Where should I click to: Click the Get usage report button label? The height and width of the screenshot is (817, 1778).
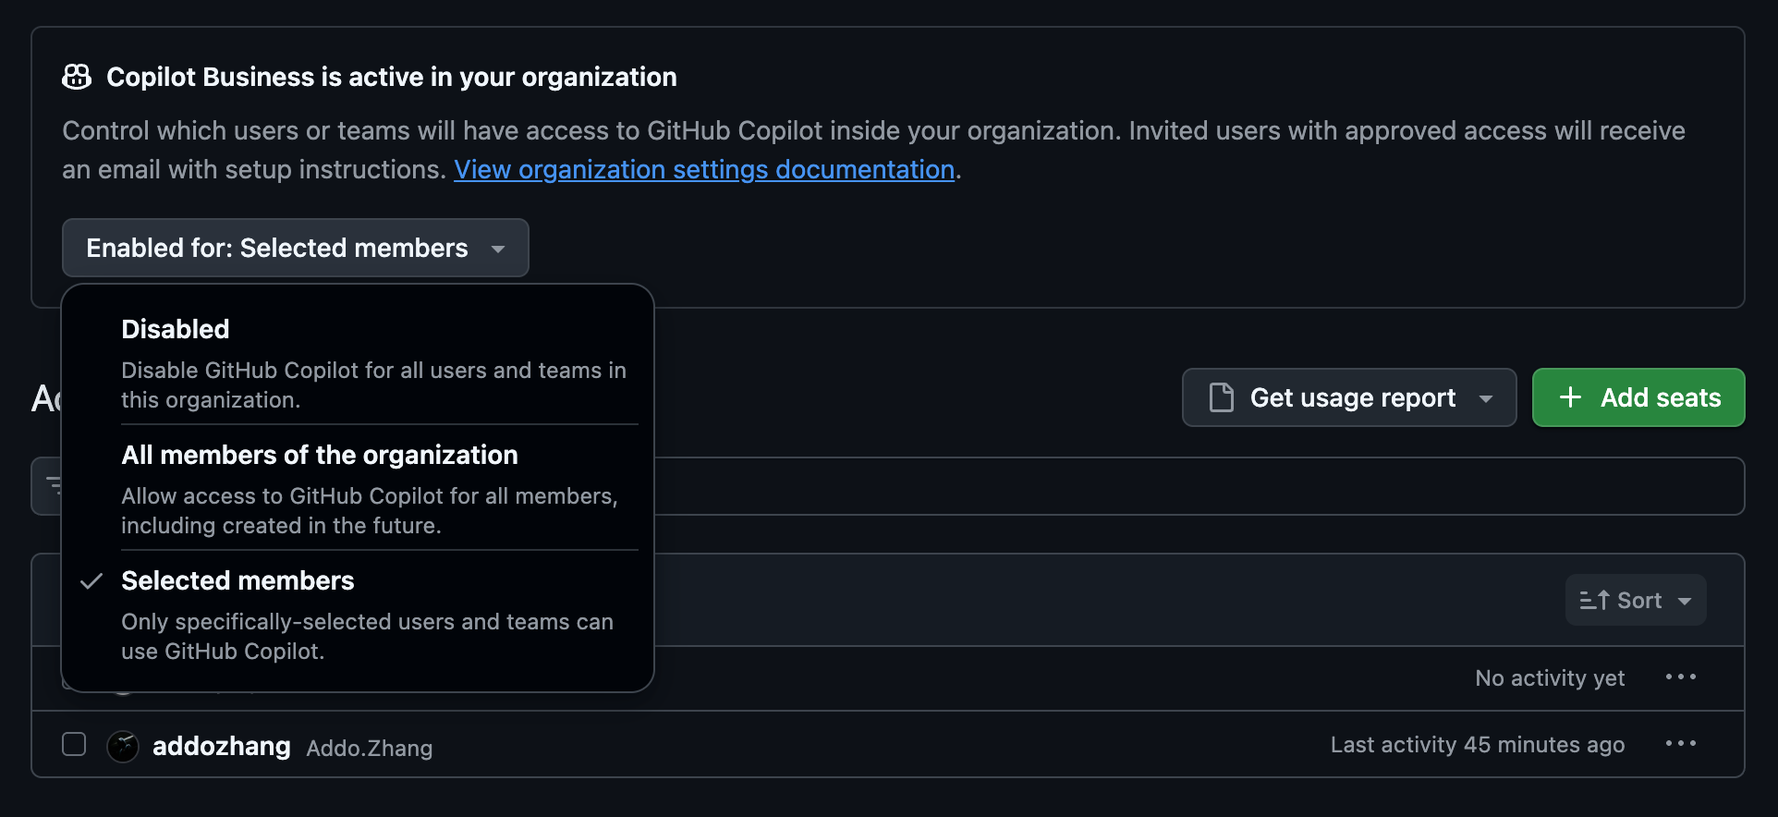pos(1352,397)
